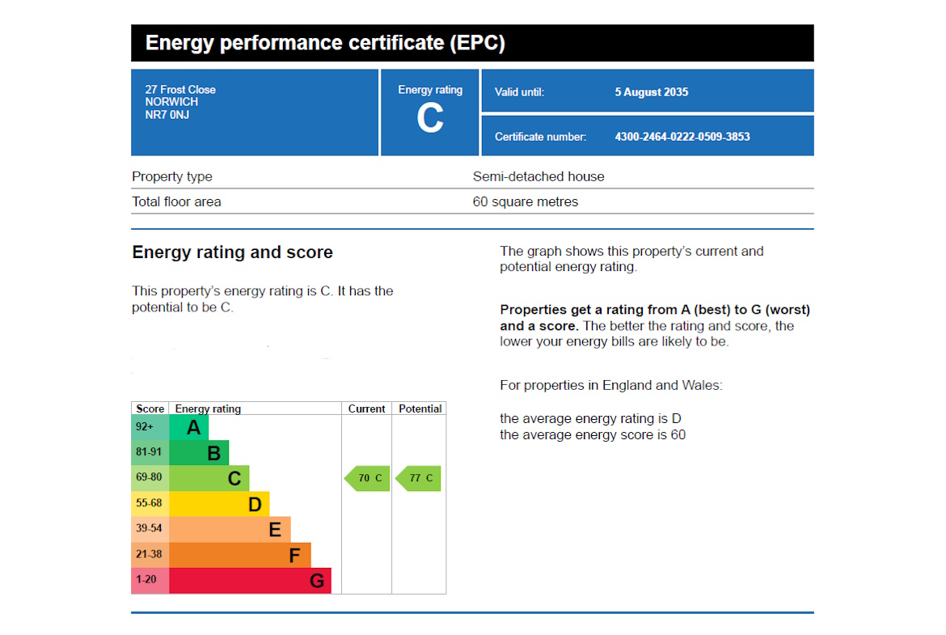Image resolution: width=946 pixels, height=635 pixels.
Task: Click the 60 square metres floor area value
Action: pyautogui.click(x=526, y=201)
